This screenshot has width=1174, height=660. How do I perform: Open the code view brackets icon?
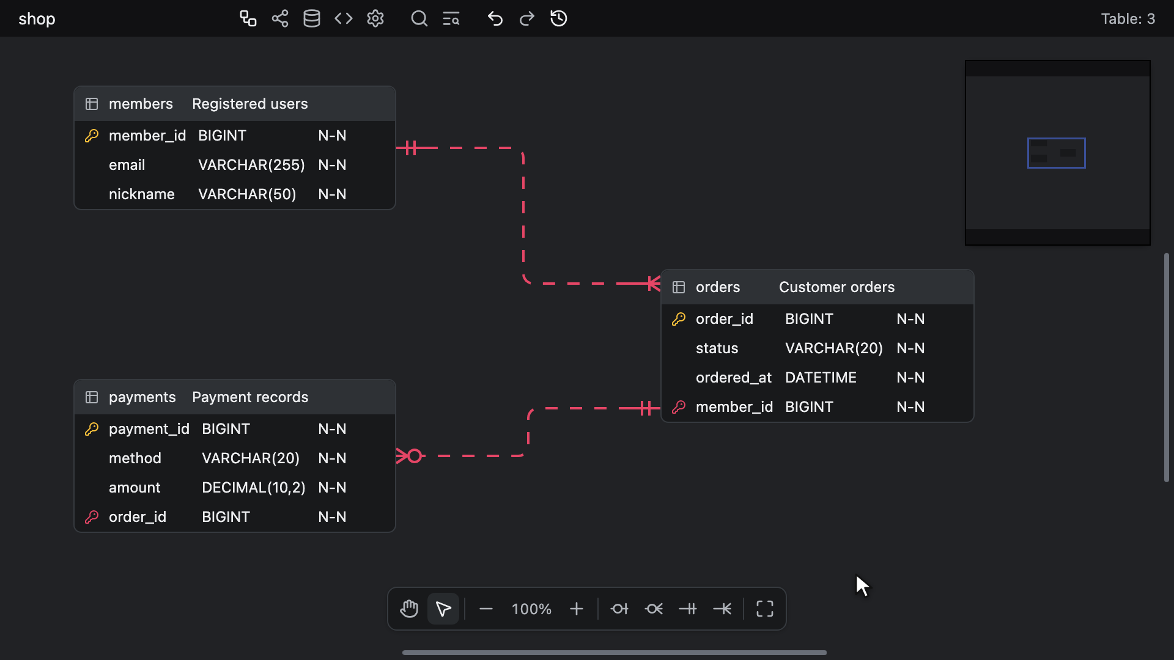click(344, 18)
